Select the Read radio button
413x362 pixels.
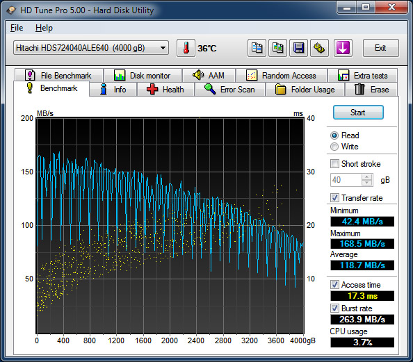334,135
